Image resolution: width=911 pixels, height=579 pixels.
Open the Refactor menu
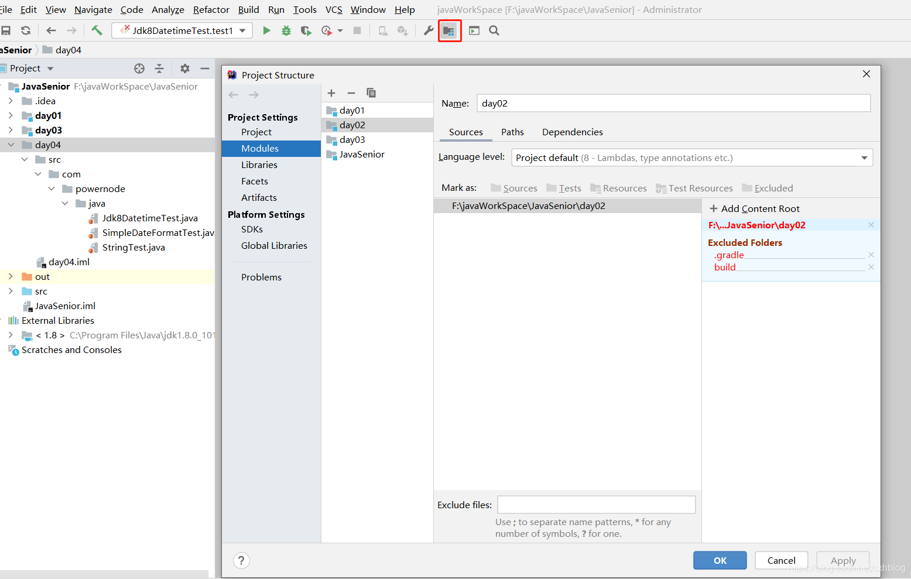(x=211, y=9)
